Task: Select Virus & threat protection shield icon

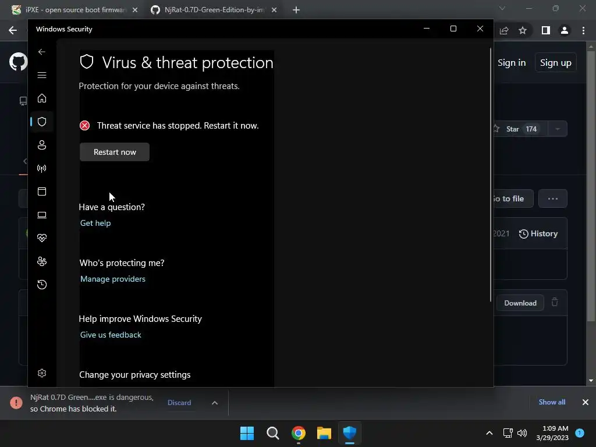Action: pos(42,122)
